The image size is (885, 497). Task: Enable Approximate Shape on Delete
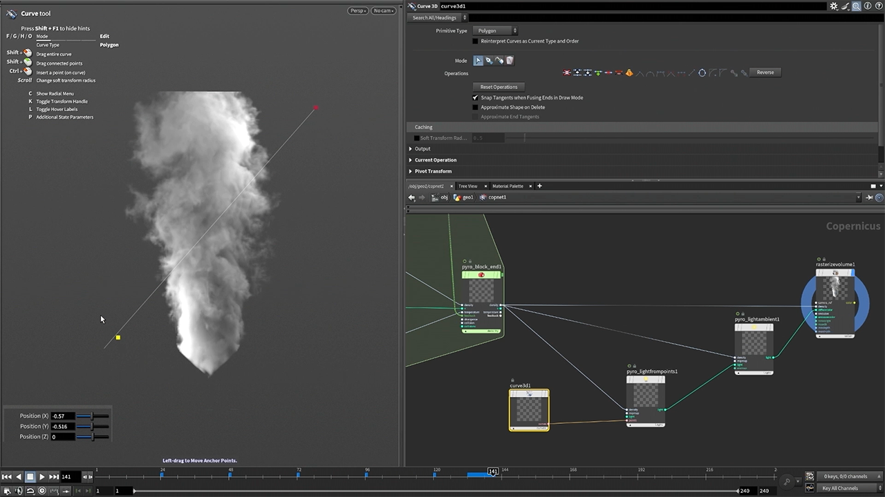[475, 108]
